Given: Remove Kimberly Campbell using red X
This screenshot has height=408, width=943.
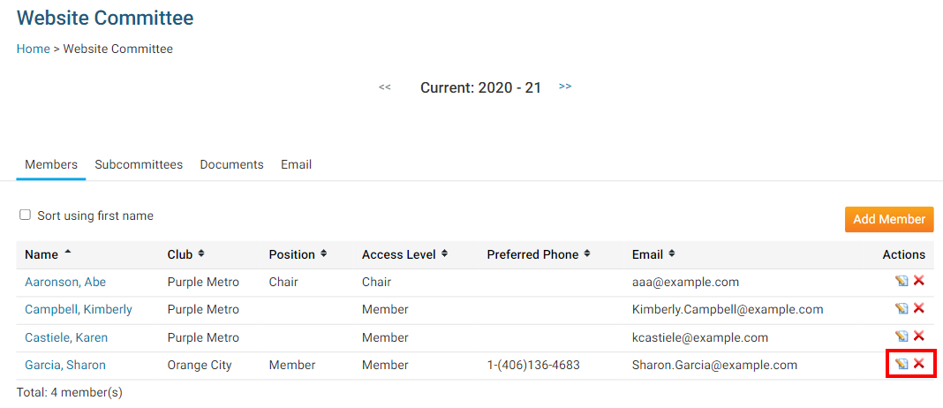Looking at the screenshot, I should [x=919, y=308].
